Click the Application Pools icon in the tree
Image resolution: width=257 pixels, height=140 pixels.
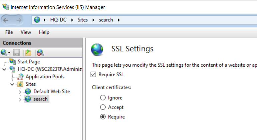[x=21, y=77]
